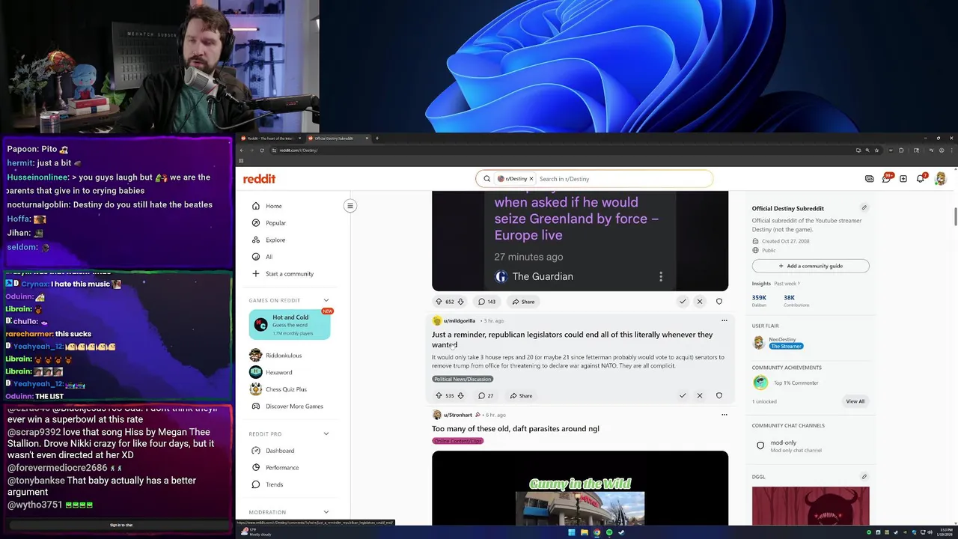Open the 27 comments on mildgorilla's post
The width and height of the screenshot is (958, 539).
tap(486, 396)
